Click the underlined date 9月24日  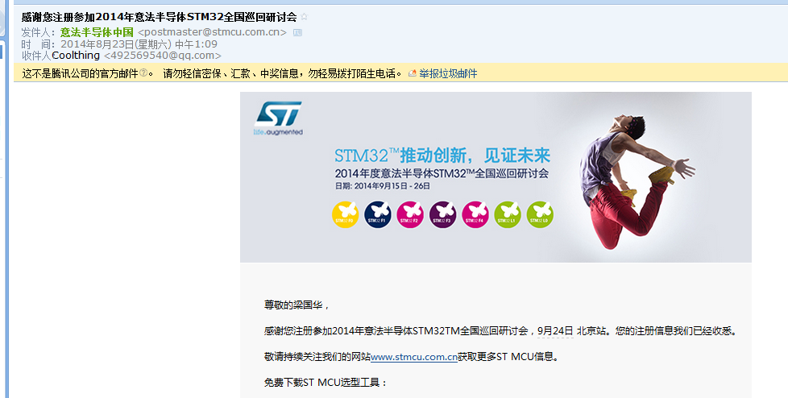(x=555, y=331)
